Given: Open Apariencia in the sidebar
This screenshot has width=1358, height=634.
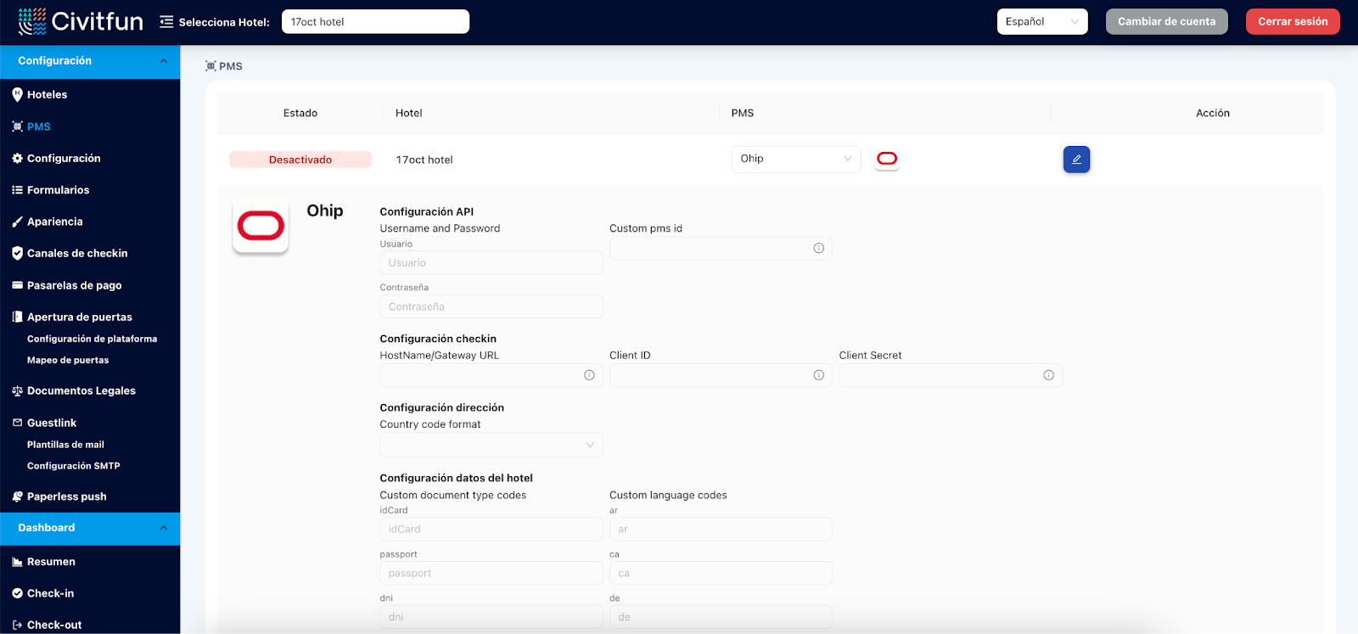Looking at the screenshot, I should [x=55, y=222].
